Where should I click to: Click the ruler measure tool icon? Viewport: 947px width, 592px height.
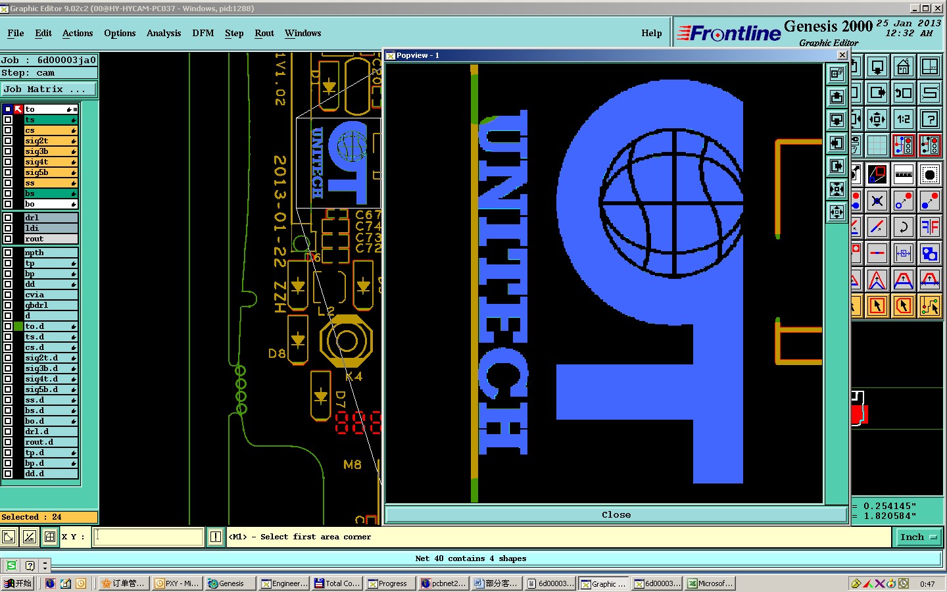point(904,174)
